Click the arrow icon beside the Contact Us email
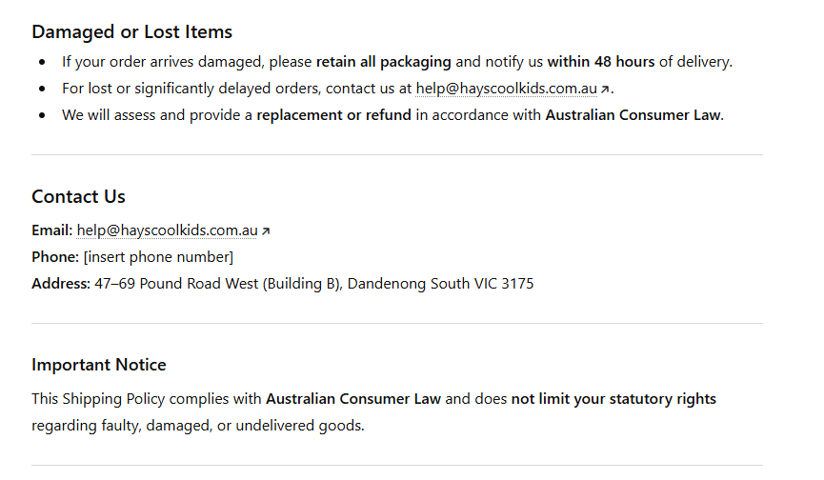 tap(266, 230)
